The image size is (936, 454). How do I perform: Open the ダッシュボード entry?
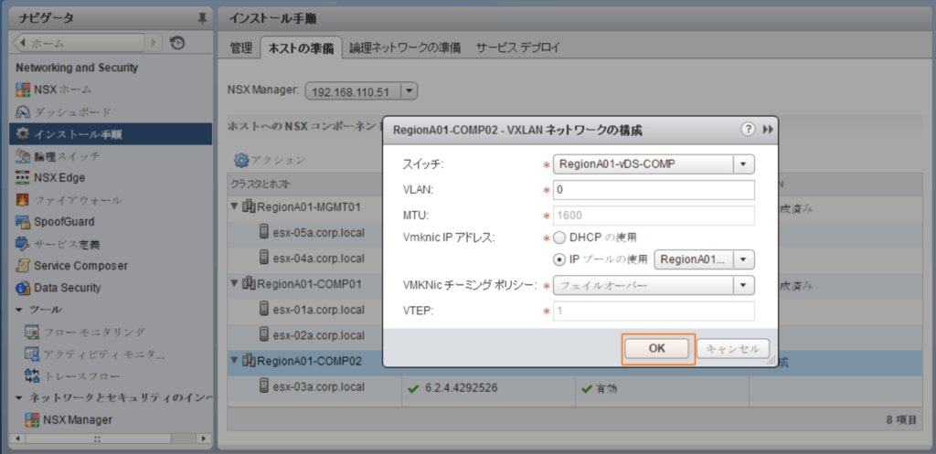[x=63, y=111]
